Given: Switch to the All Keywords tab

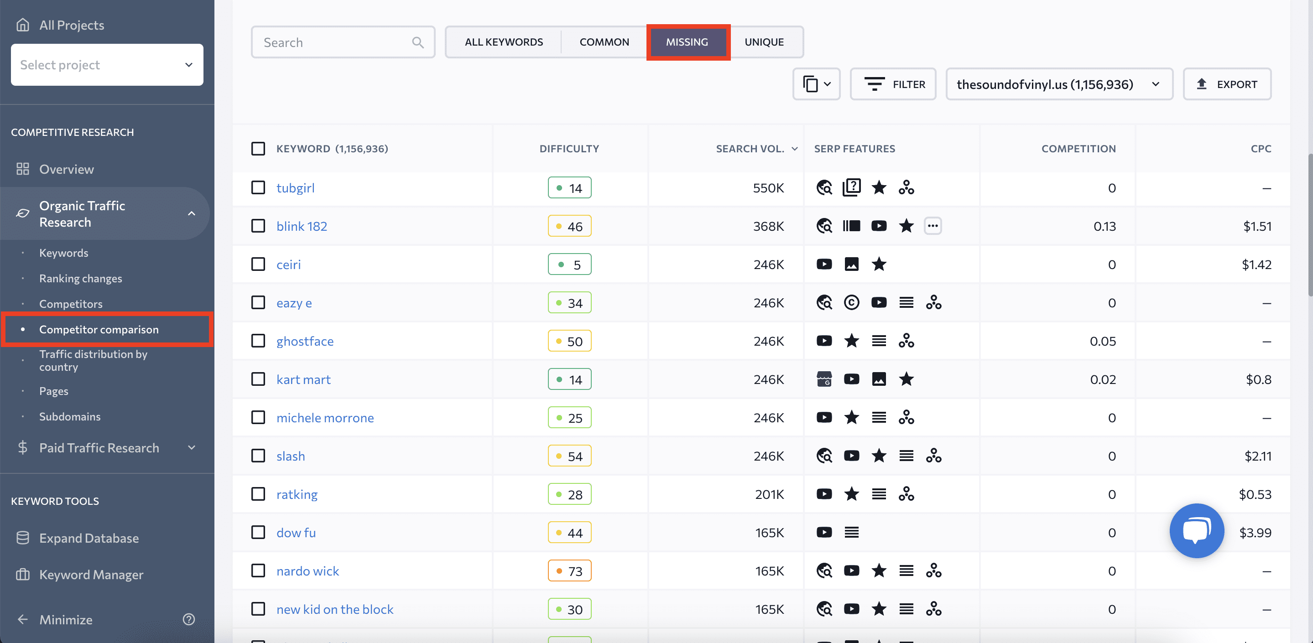Looking at the screenshot, I should coord(504,42).
